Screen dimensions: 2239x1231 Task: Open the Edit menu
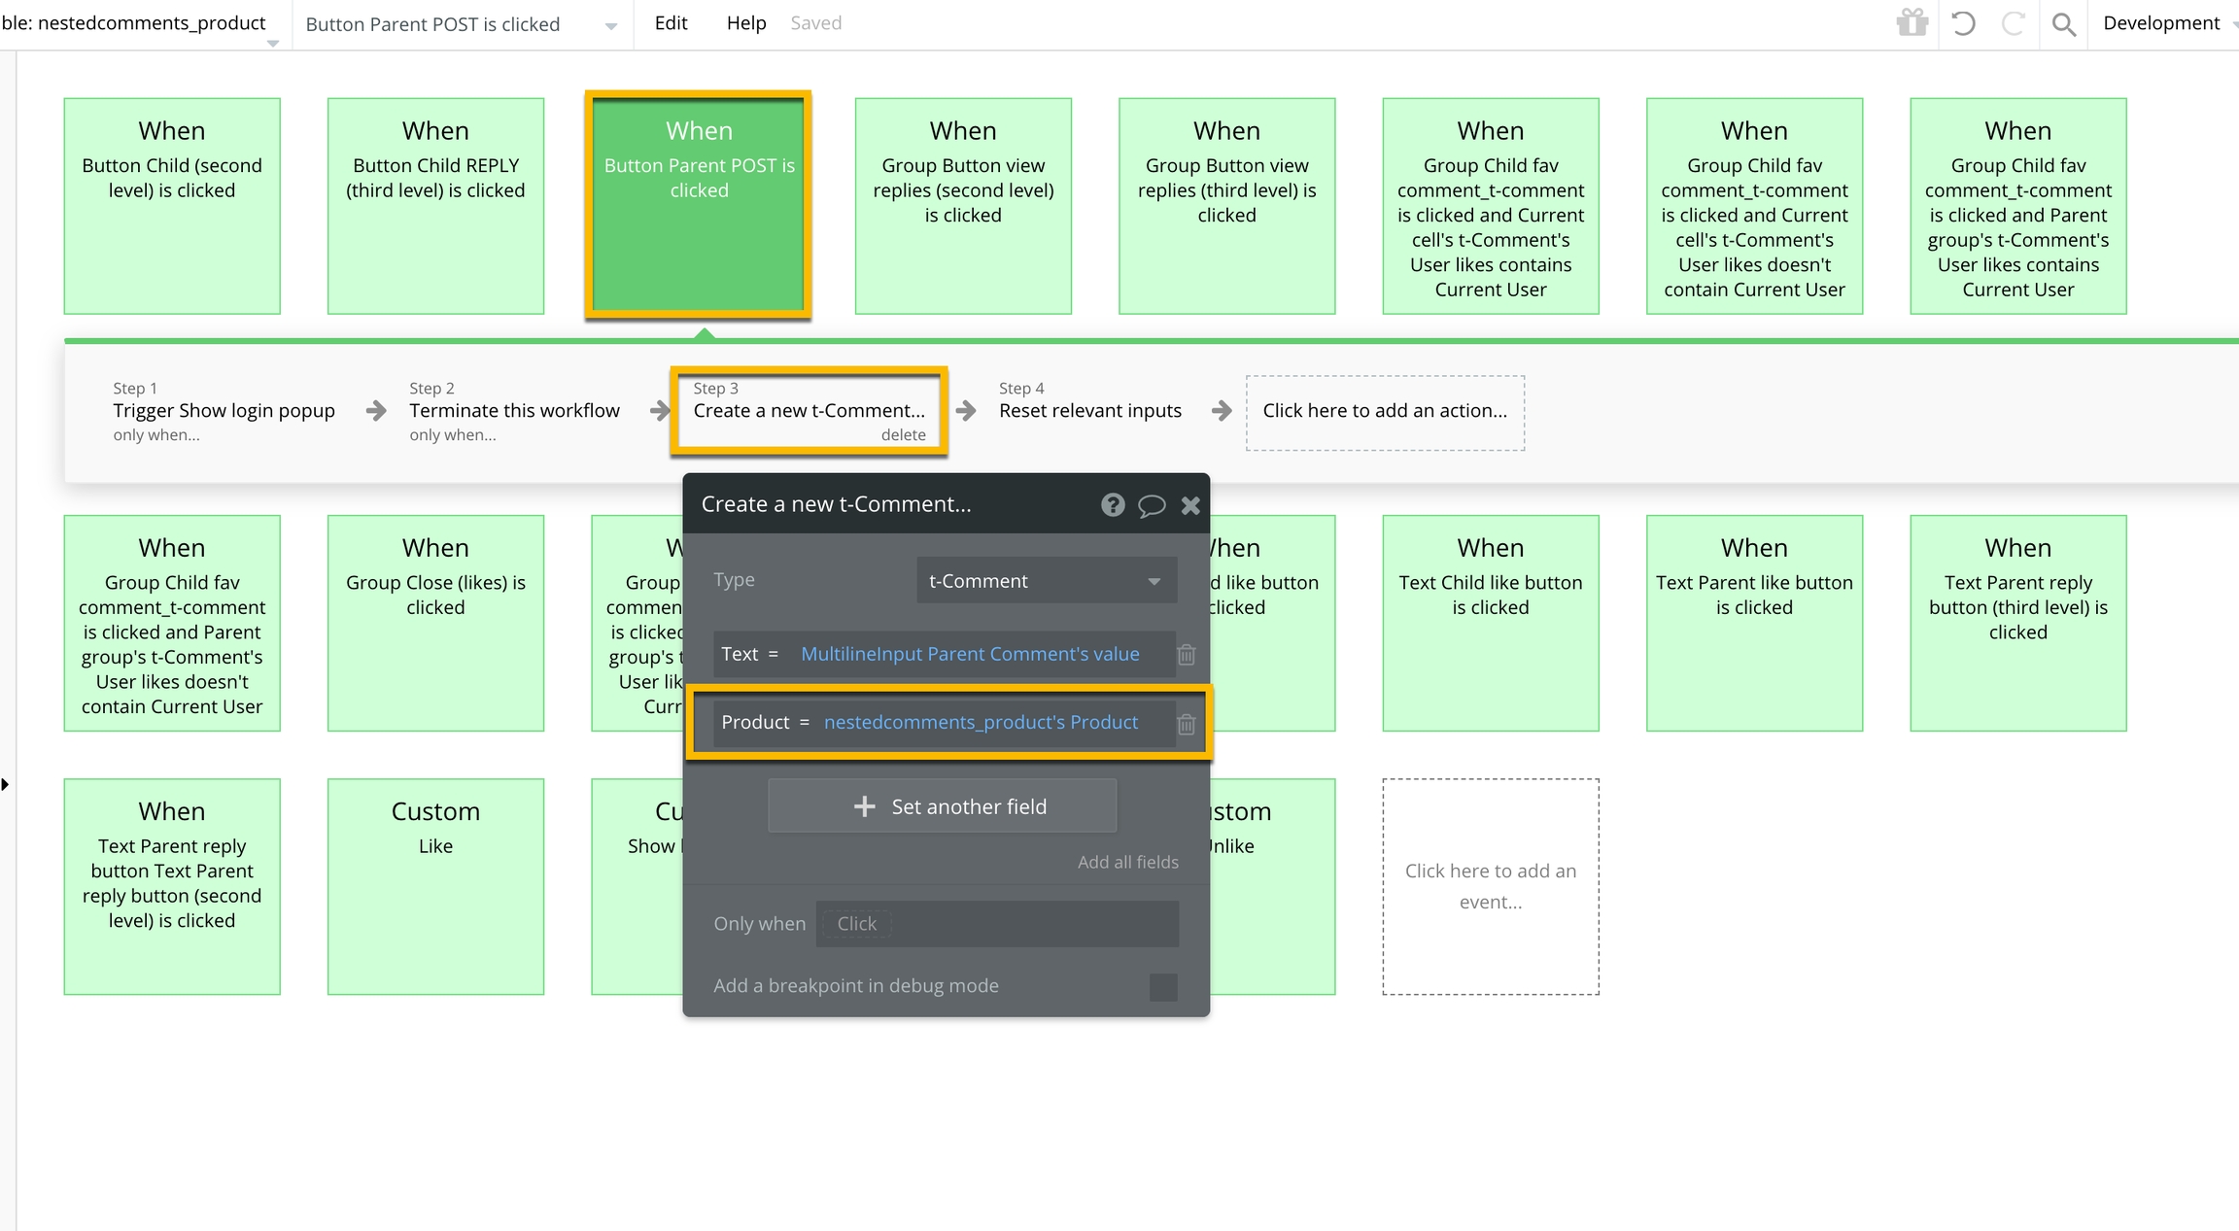coord(671,23)
